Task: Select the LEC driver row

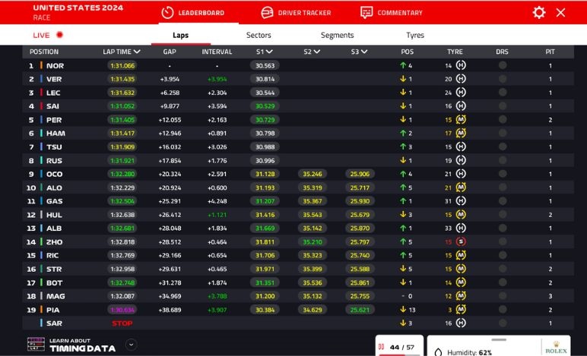Action: click(x=53, y=93)
